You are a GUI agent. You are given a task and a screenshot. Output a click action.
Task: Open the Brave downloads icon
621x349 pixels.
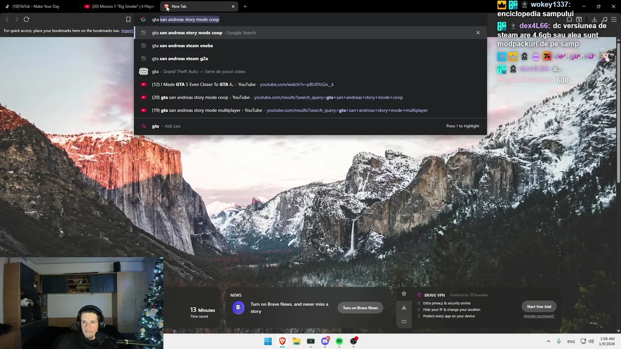[x=594, y=19]
